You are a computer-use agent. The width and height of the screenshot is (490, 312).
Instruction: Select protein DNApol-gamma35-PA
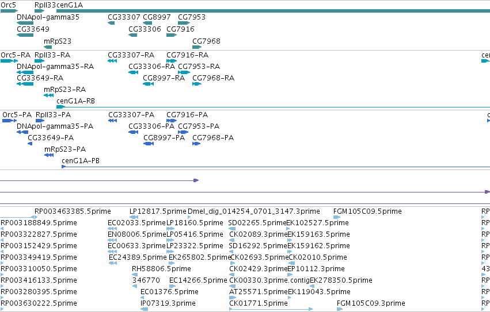22,132
